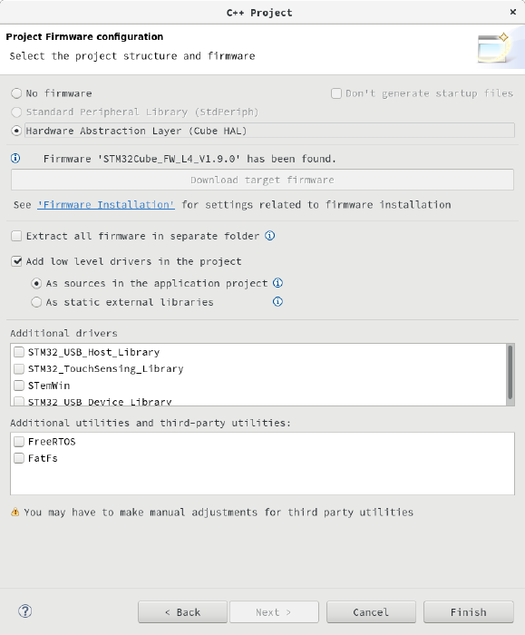Screen dimensions: 525x635
Task: Click the help question mark icon
Action: [25, 611]
